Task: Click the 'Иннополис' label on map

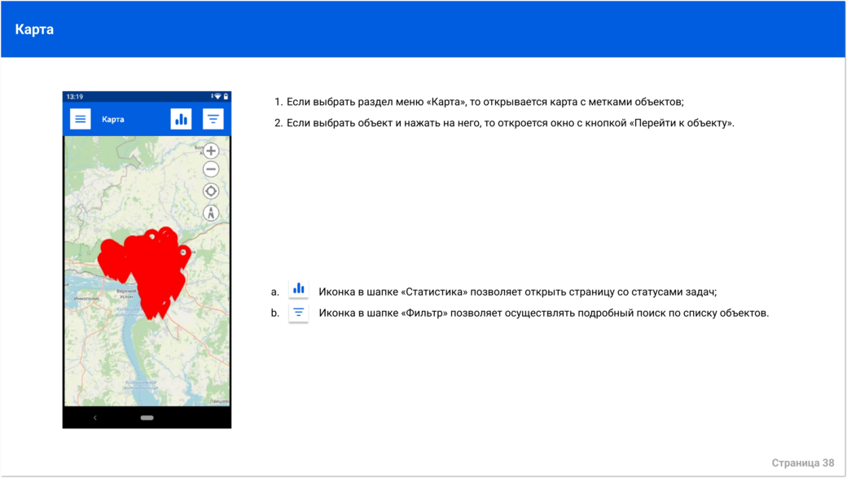Action: [x=86, y=298]
